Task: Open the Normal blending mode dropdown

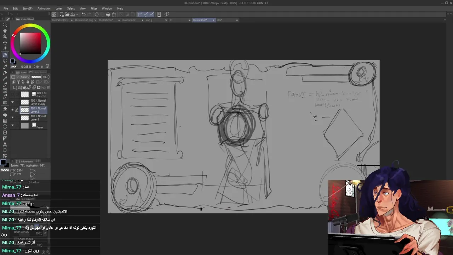Action: coord(25,77)
